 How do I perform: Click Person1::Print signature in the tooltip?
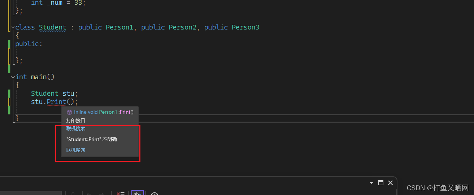(104, 112)
